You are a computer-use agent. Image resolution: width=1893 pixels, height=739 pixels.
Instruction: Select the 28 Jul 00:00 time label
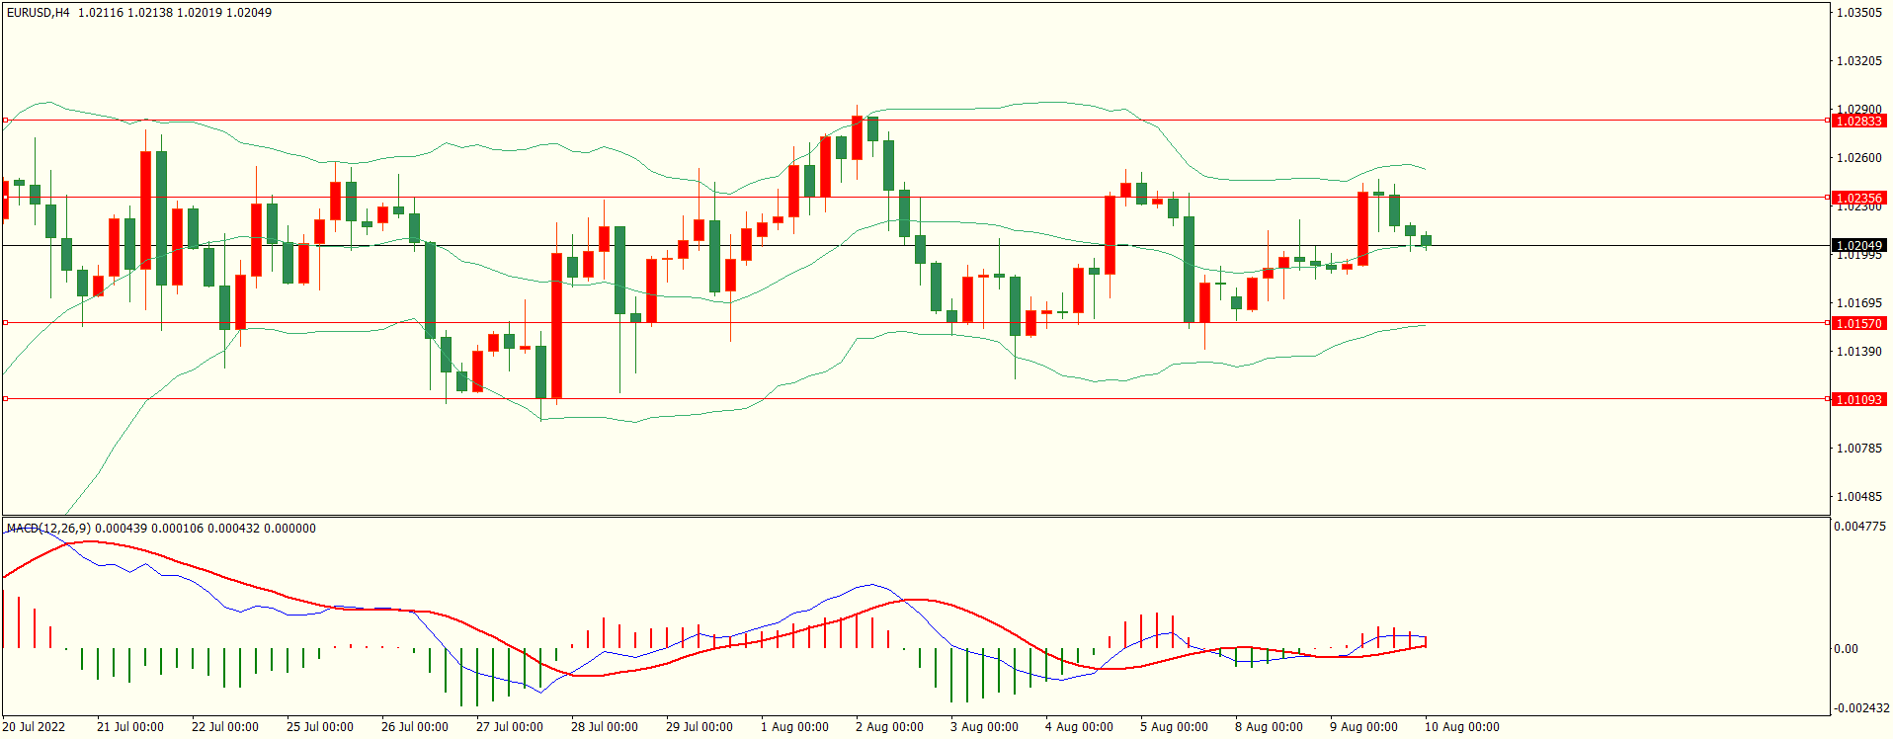(604, 727)
